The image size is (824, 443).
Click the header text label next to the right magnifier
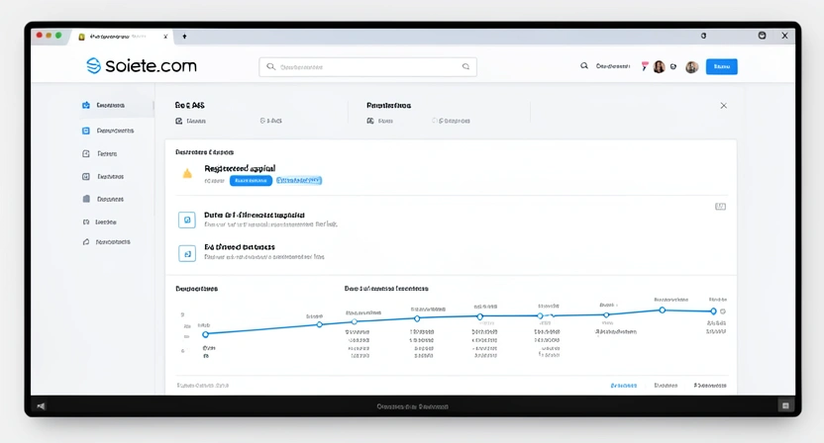click(x=613, y=66)
